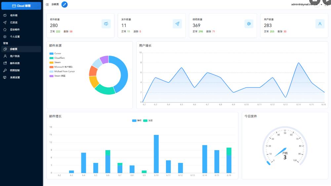Viewport: 331px width, 186px height.
Task: Click the user icon in 用户数量 card
Action: point(320,24)
